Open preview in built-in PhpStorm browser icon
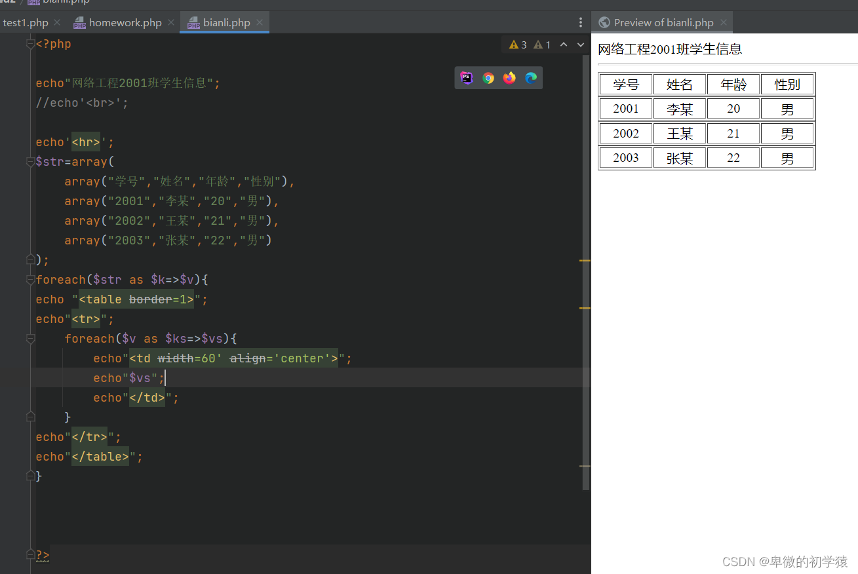The height and width of the screenshot is (574, 858). (x=466, y=78)
